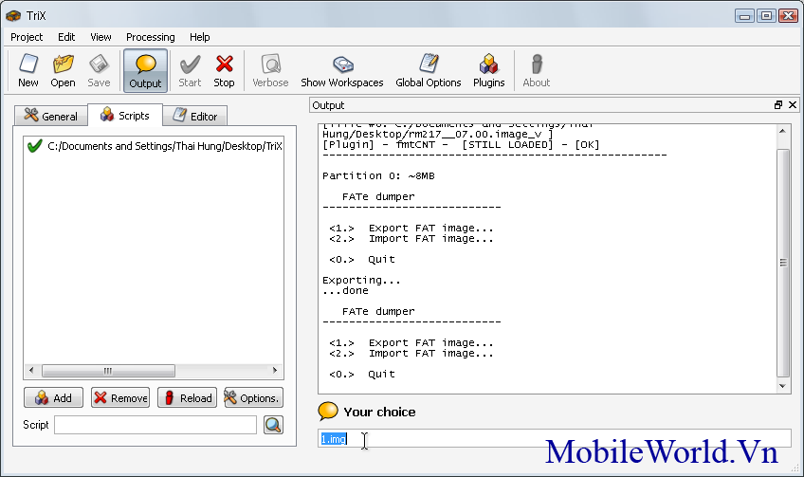
Task: Switch to the Editor tab
Action: (x=195, y=116)
